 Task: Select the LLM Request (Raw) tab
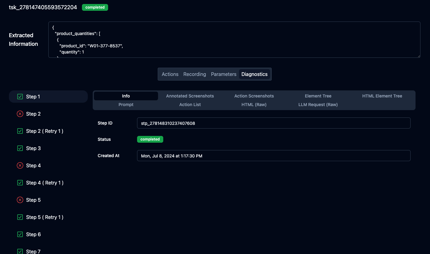(x=318, y=105)
